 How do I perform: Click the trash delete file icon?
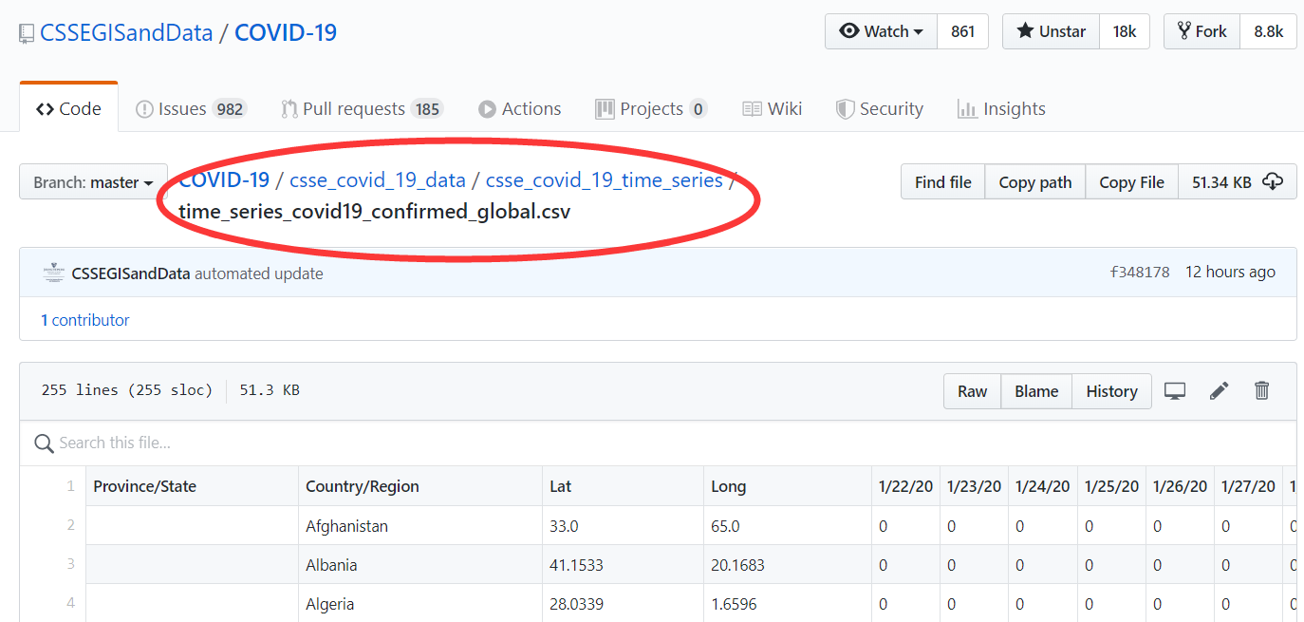pyautogui.click(x=1261, y=391)
